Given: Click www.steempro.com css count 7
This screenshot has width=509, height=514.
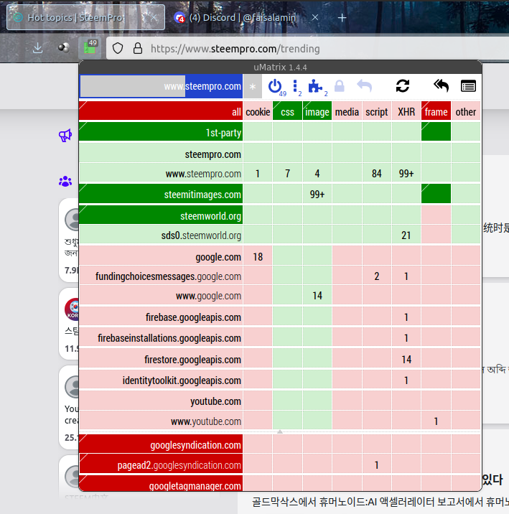Looking at the screenshot, I should click(x=287, y=173).
